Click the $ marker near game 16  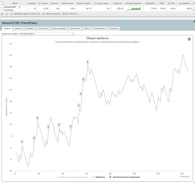(x=34, y=138)
